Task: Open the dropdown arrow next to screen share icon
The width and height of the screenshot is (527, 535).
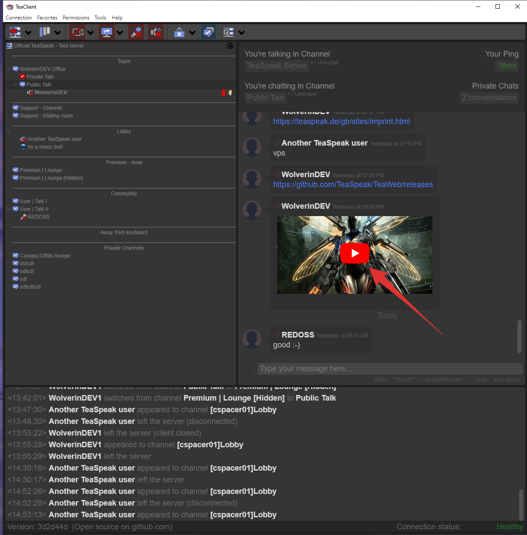Action: [120, 33]
